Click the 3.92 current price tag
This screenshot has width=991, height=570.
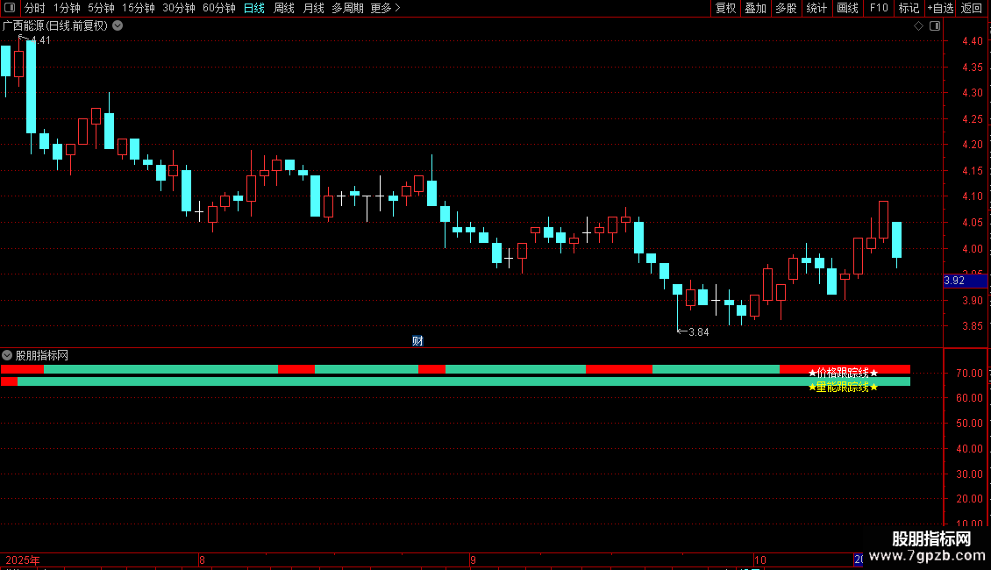(x=965, y=281)
